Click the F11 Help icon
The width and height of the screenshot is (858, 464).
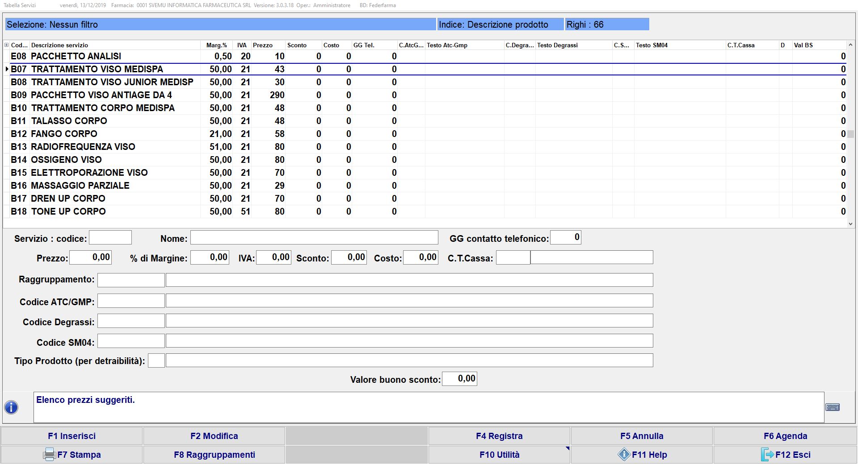pos(624,454)
